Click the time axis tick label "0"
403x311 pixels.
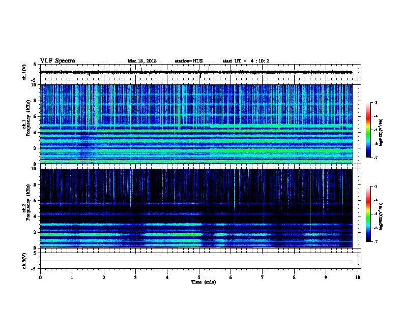pyautogui.click(x=40, y=277)
